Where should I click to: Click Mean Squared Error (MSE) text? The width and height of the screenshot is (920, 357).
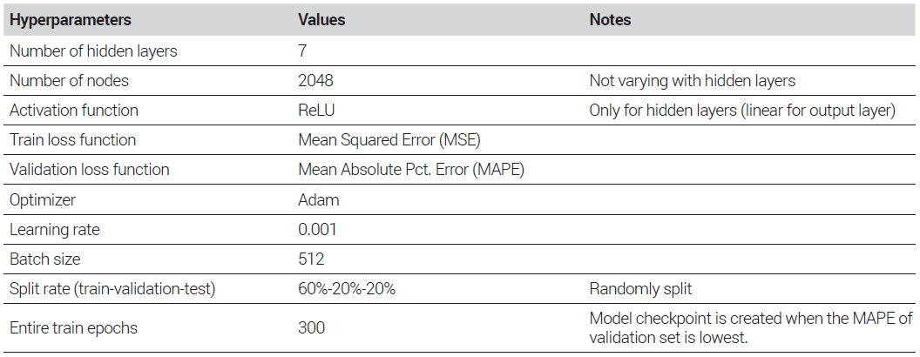tap(389, 140)
